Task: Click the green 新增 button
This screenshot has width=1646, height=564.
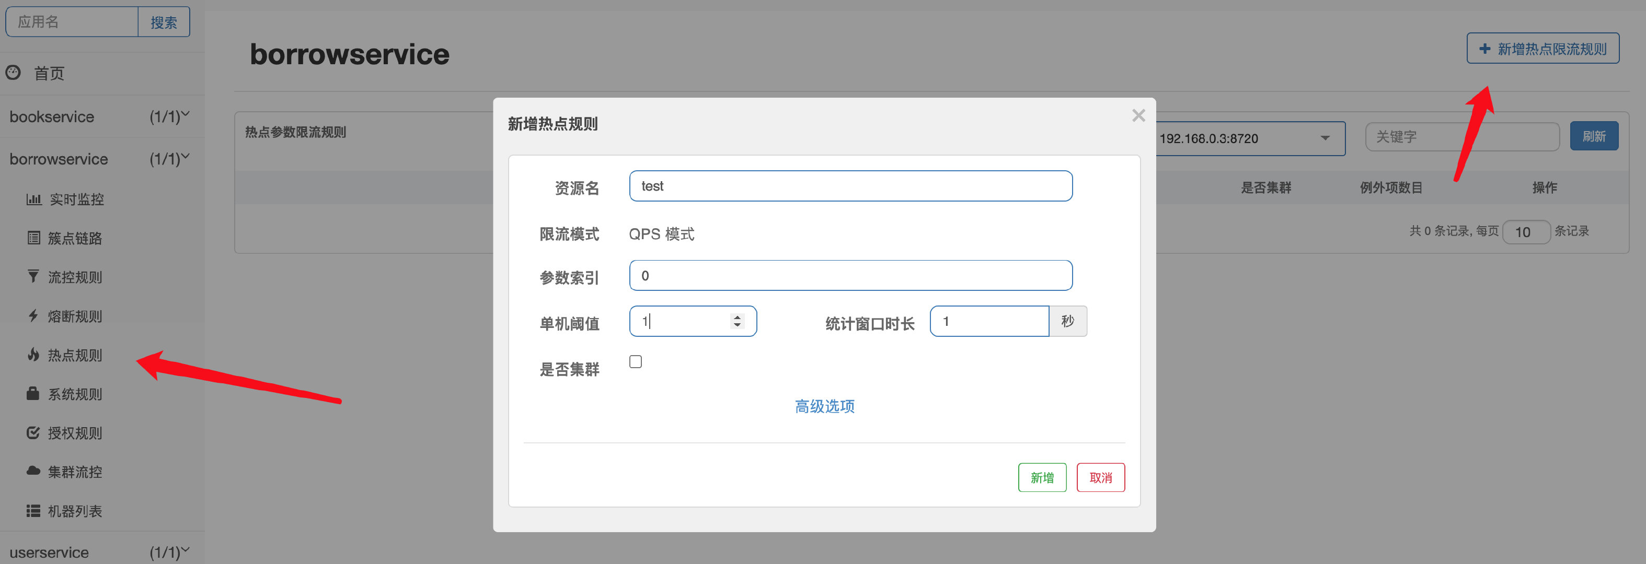Action: tap(1042, 477)
